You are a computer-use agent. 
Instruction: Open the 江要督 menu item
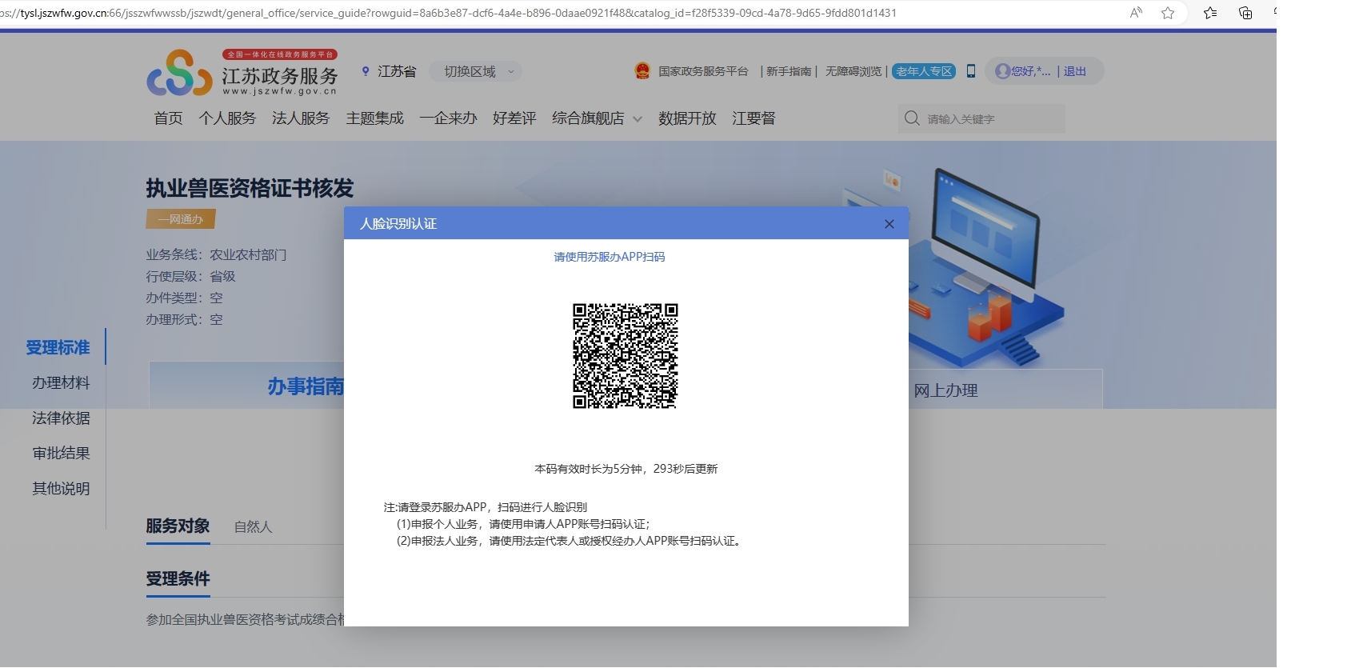753,118
